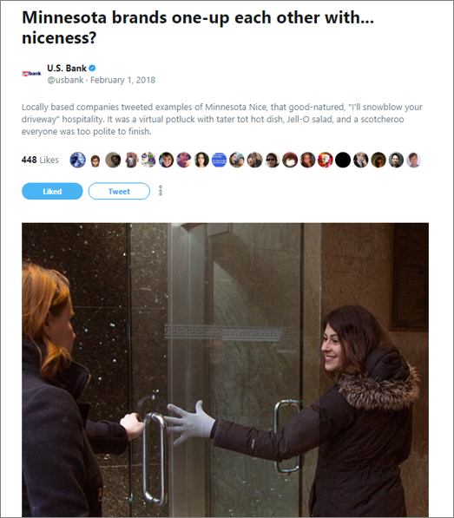Open the February 1, 2018 timestamp
Screen dimensions: 454x518
pyautogui.click(x=122, y=80)
